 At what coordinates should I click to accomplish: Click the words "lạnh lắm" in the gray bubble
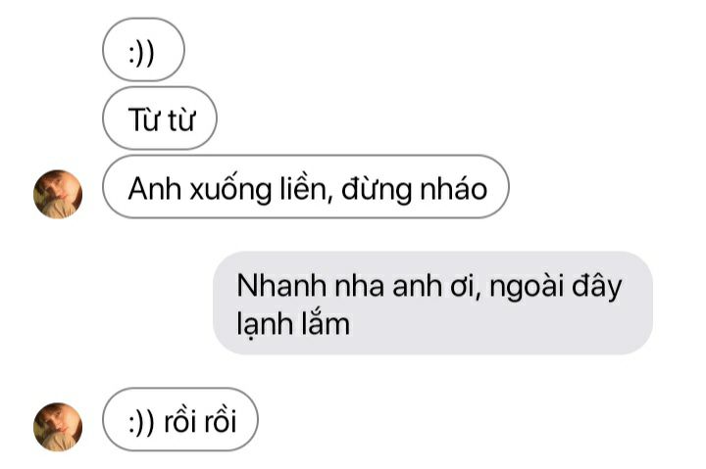click(x=293, y=323)
